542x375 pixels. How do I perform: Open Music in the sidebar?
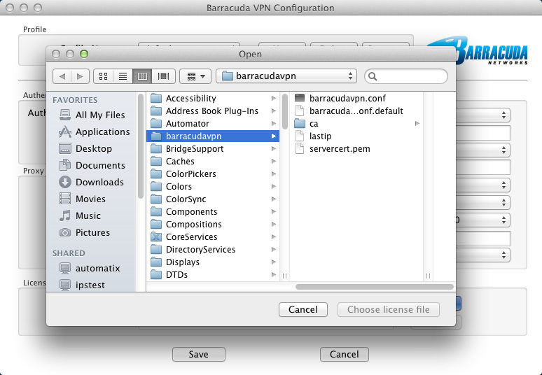(80, 215)
